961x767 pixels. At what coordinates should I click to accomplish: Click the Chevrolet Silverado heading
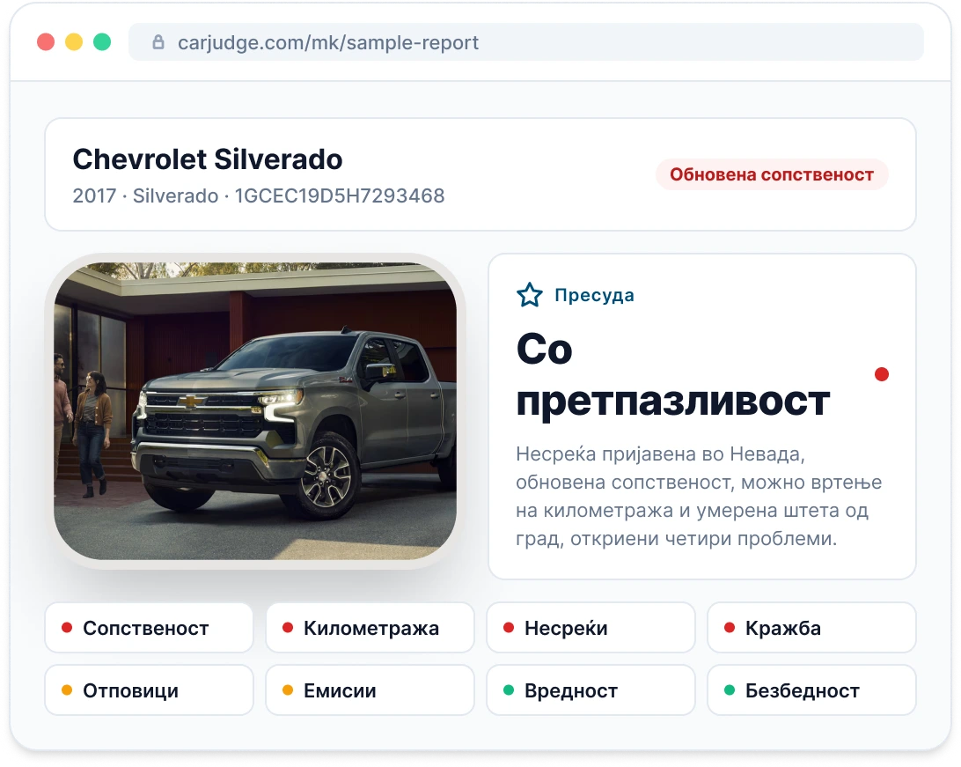pos(207,159)
